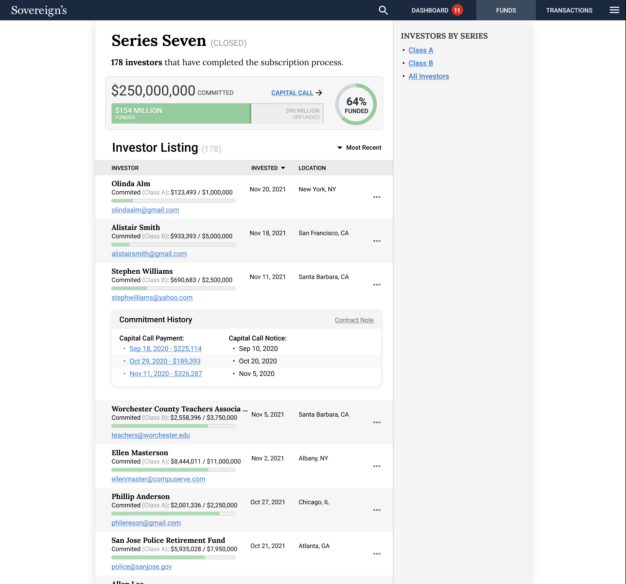This screenshot has height=584, width=626.
Task: Open Olinda Alm's three-dot options menu
Action: click(377, 197)
